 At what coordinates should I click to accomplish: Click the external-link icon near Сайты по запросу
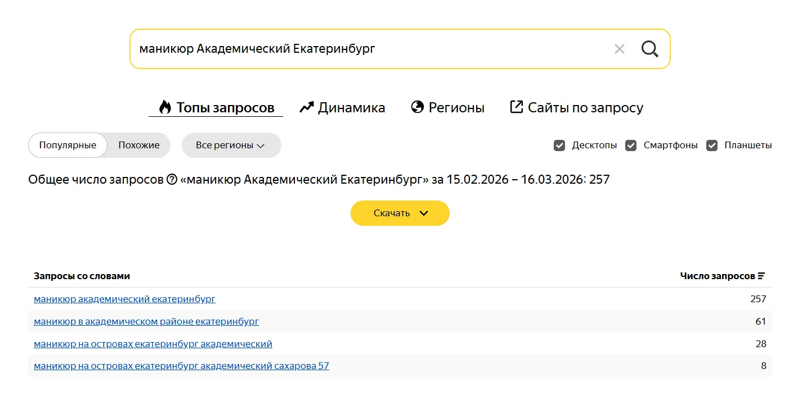tap(515, 107)
